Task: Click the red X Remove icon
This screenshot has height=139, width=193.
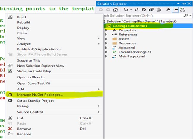Action: pos(10,129)
